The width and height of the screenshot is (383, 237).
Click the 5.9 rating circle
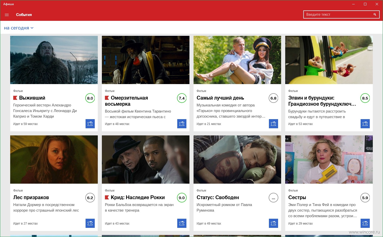click(x=365, y=198)
